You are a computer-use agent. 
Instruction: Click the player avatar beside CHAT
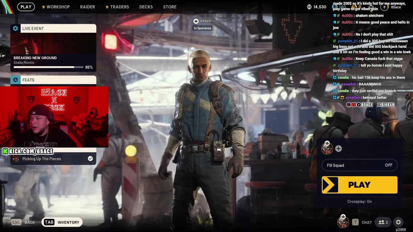click(x=343, y=222)
